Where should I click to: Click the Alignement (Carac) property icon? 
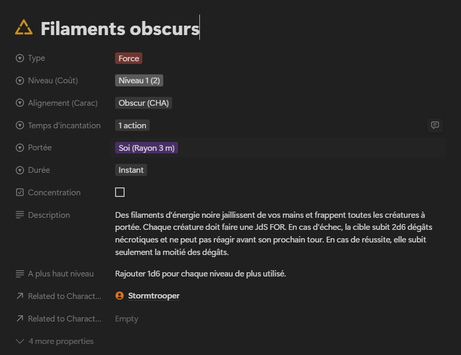(20, 103)
